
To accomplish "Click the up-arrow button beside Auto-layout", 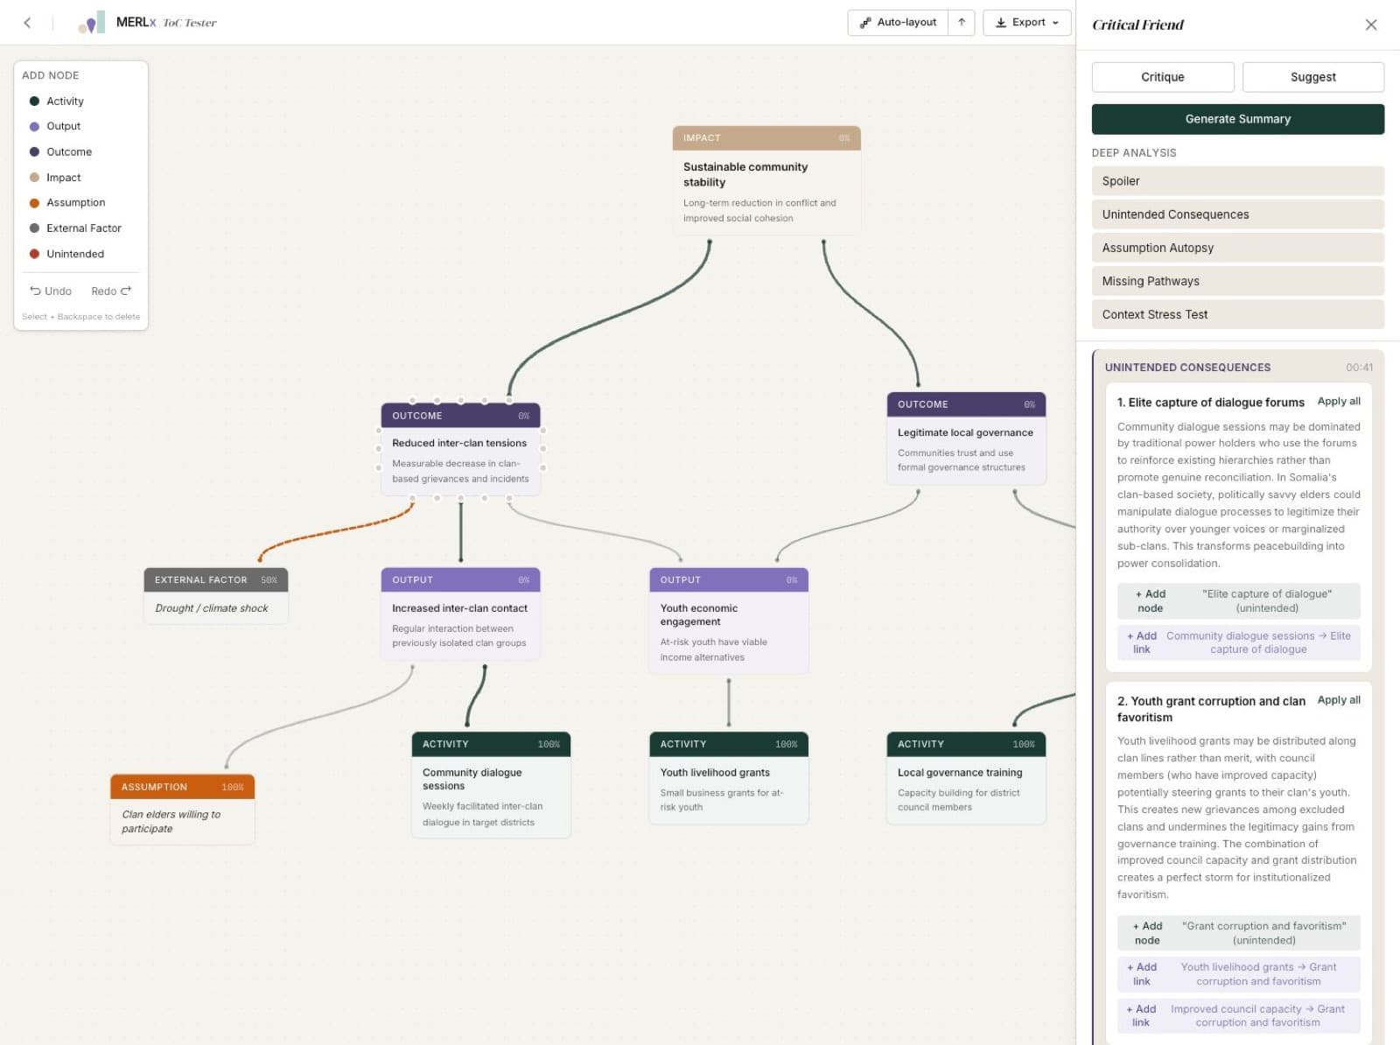I will [961, 23].
